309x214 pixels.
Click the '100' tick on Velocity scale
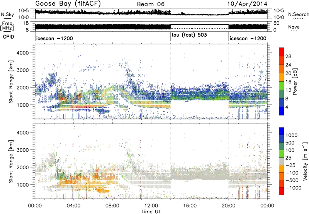point(290,150)
